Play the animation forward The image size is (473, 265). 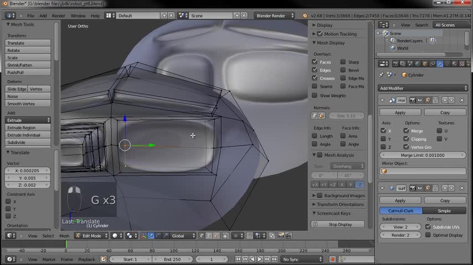(259, 259)
